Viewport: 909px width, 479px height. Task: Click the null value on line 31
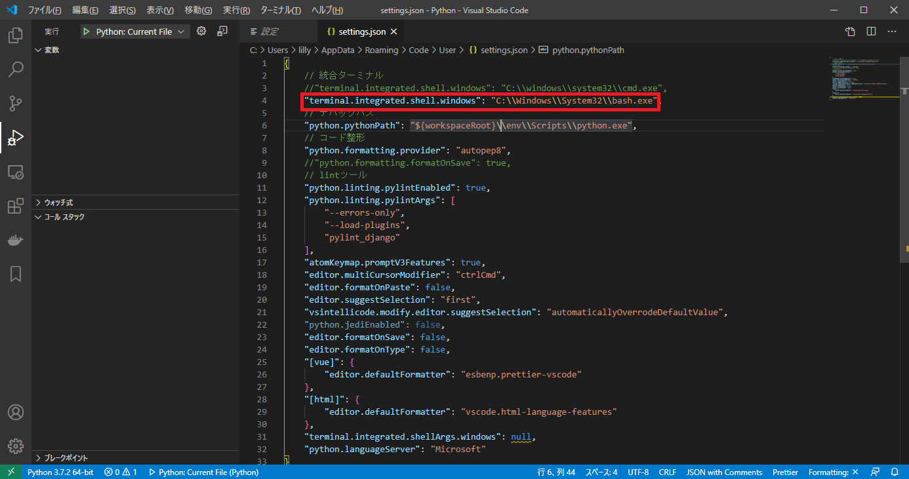[521, 436]
